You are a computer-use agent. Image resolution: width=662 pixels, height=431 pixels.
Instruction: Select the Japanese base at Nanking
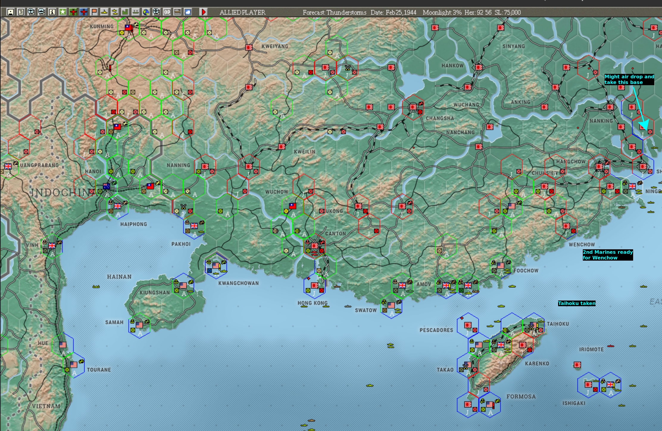point(610,107)
